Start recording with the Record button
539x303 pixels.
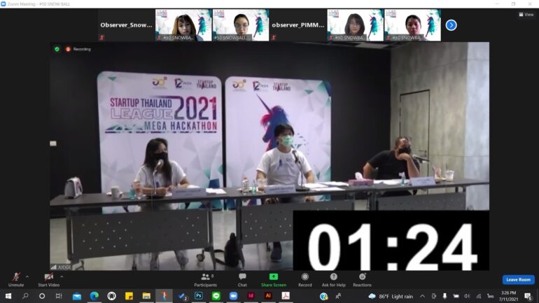(x=305, y=280)
